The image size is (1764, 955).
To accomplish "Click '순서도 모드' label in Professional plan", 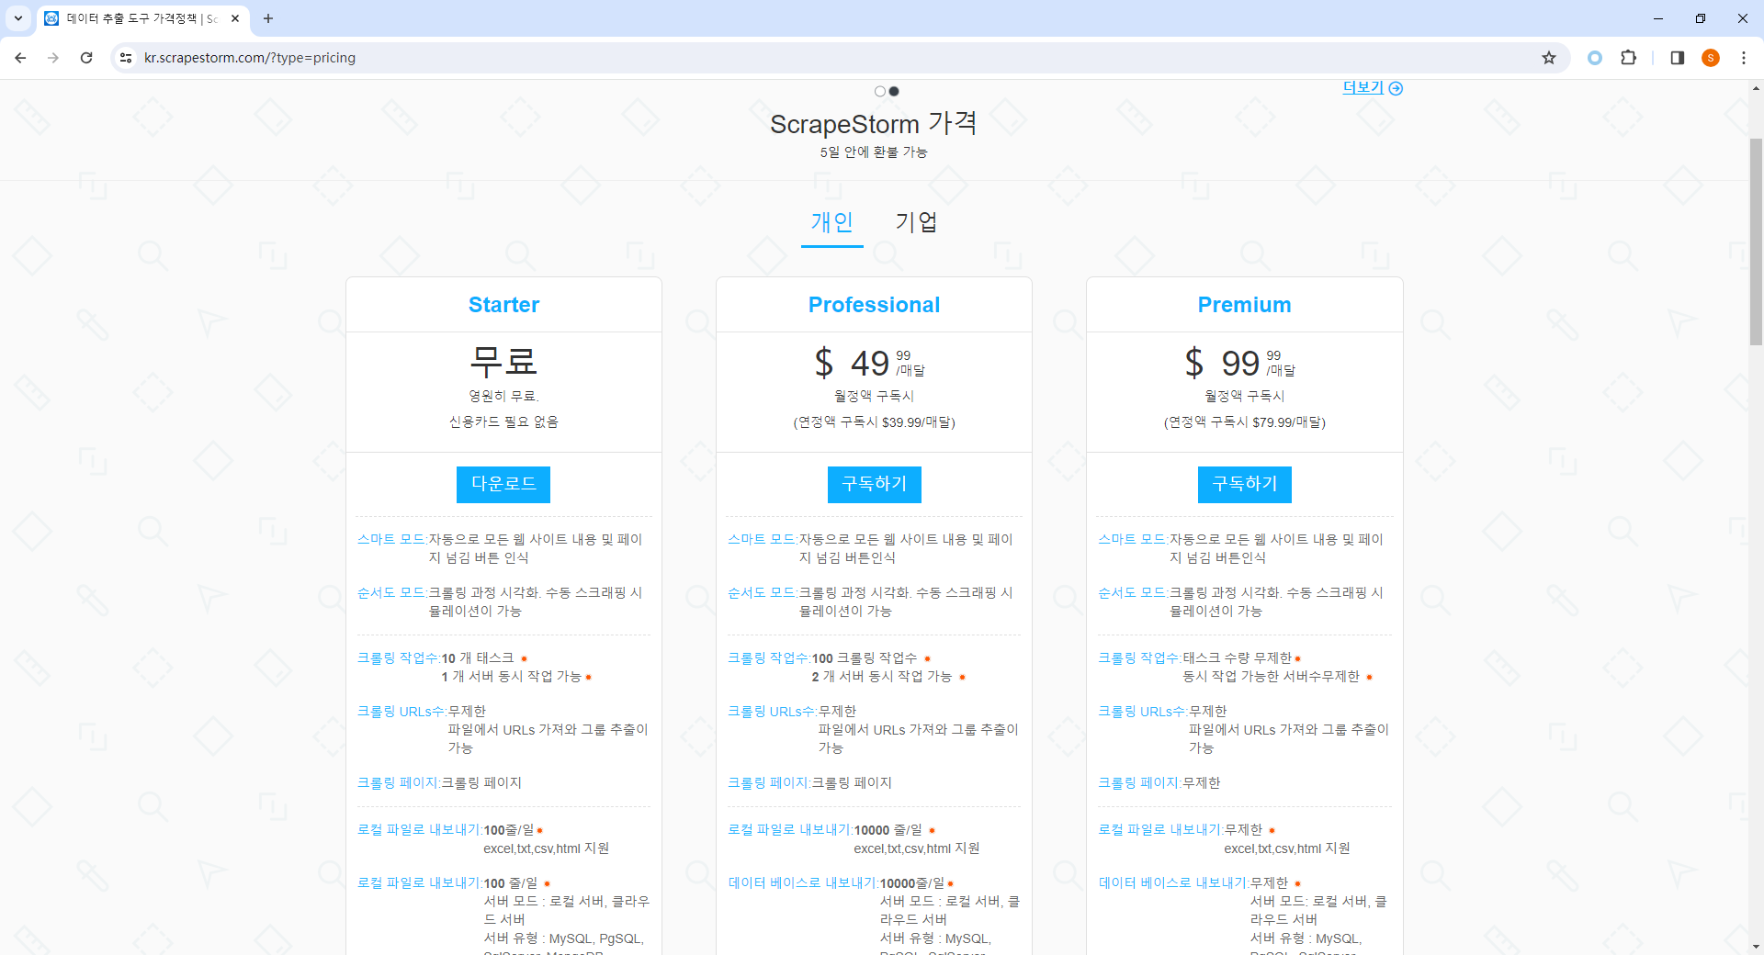I will coord(762,592).
